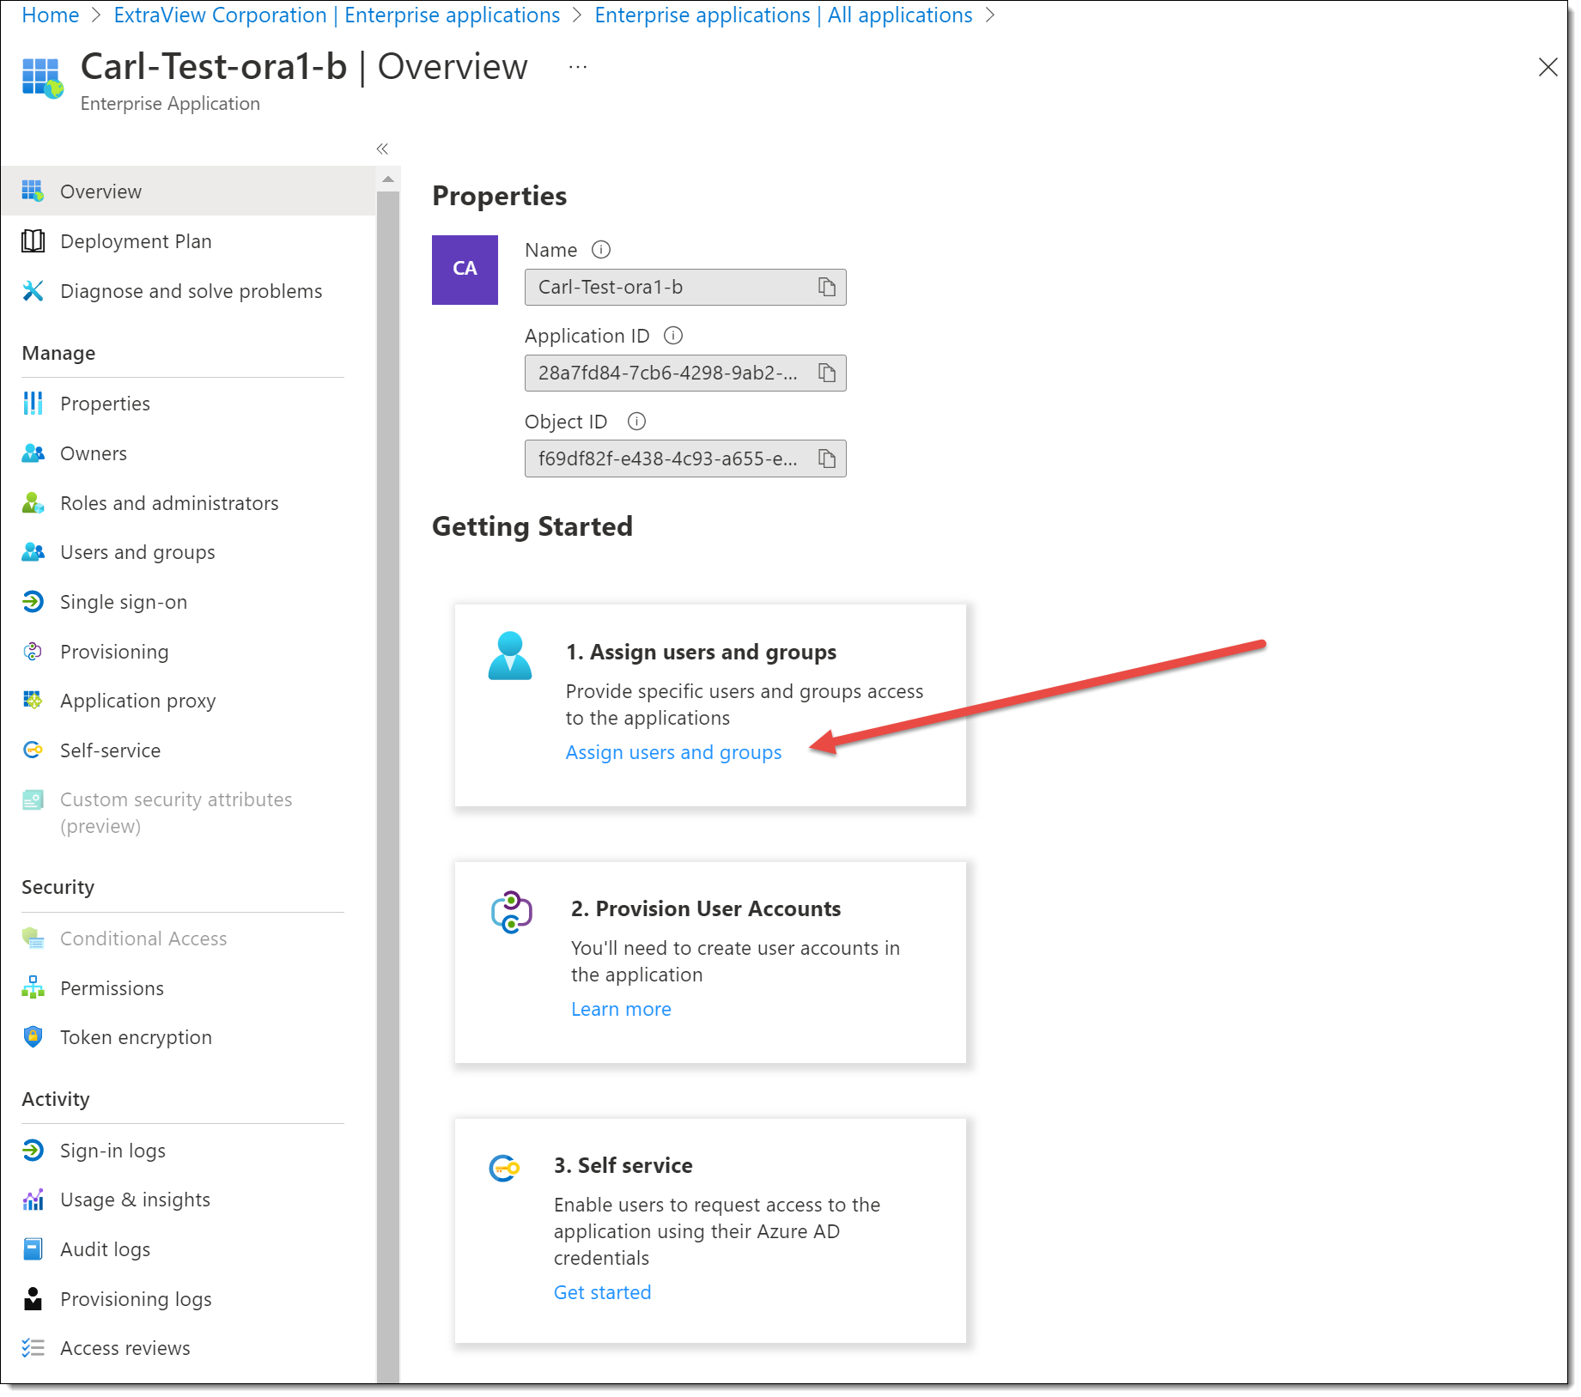Image resolution: width=1581 pixels, height=1397 pixels.
Task: Click the Application ID text field
Action: 685,373
